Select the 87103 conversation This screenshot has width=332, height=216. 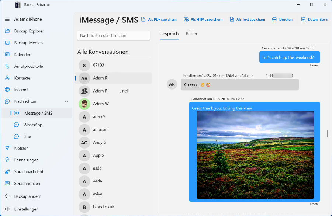pos(114,65)
